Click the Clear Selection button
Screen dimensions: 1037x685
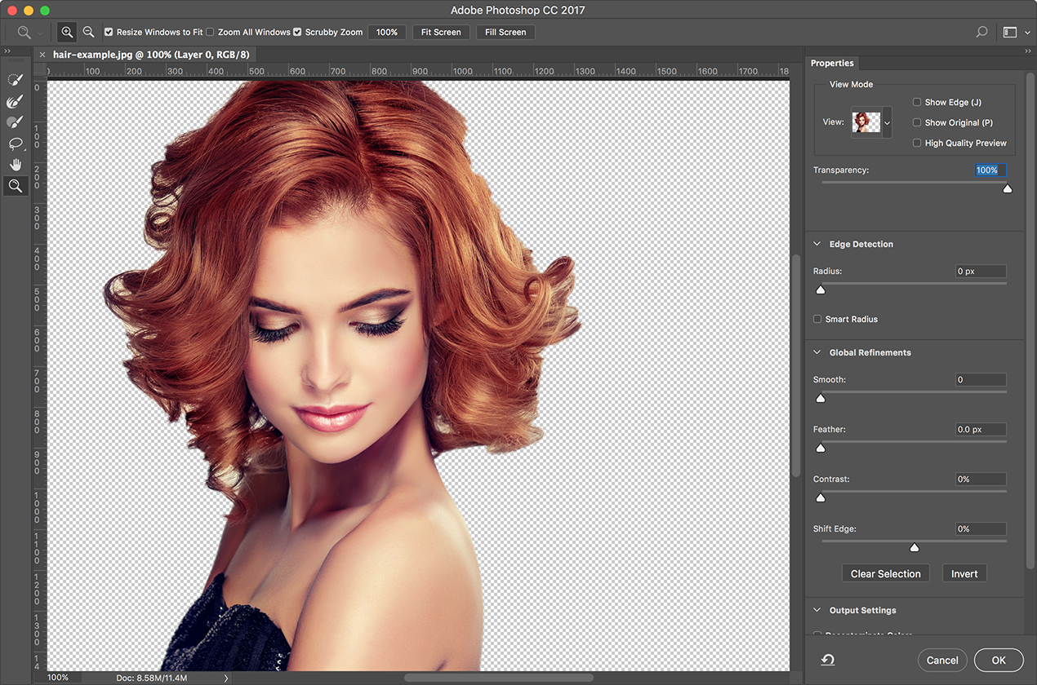[x=885, y=574]
